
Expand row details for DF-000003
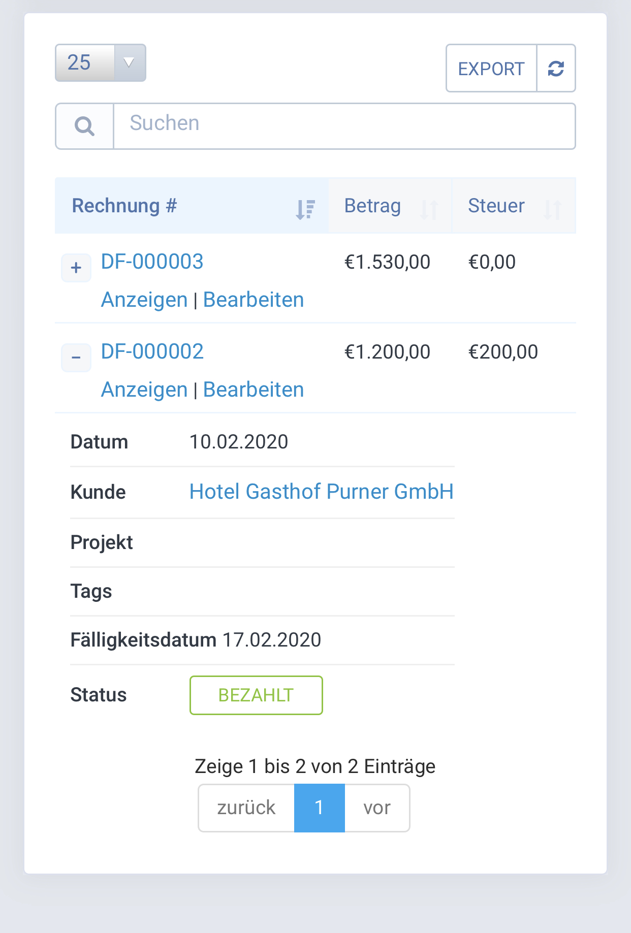76,268
